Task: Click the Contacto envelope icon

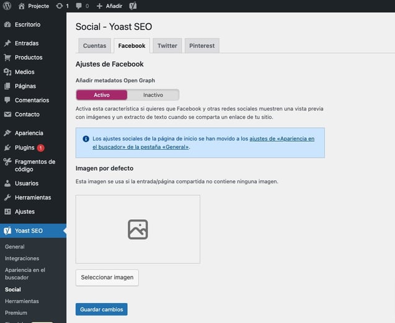Action: pyautogui.click(x=7, y=114)
